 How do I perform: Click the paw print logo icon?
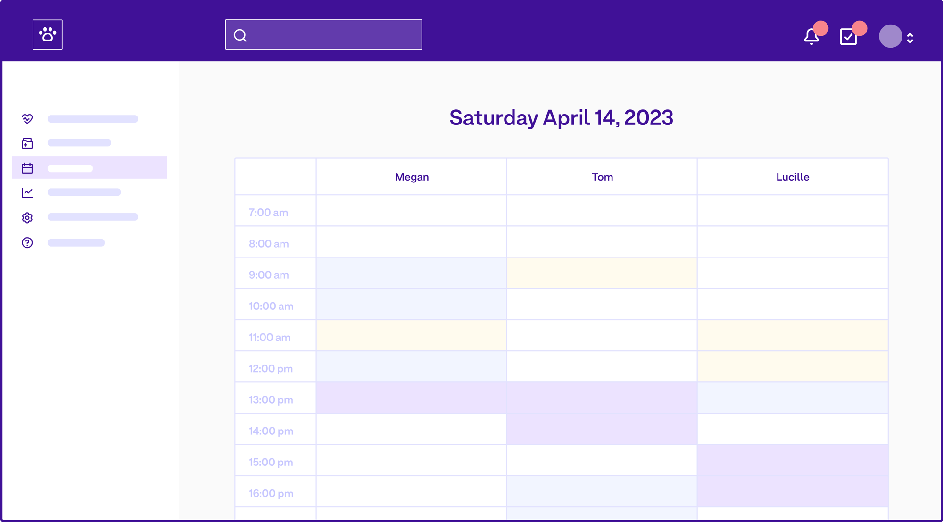pyautogui.click(x=48, y=34)
